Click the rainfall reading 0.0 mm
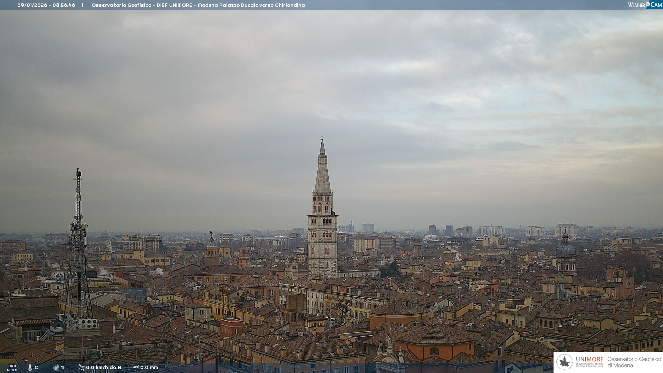Image resolution: width=663 pixels, height=373 pixels. [x=149, y=367]
